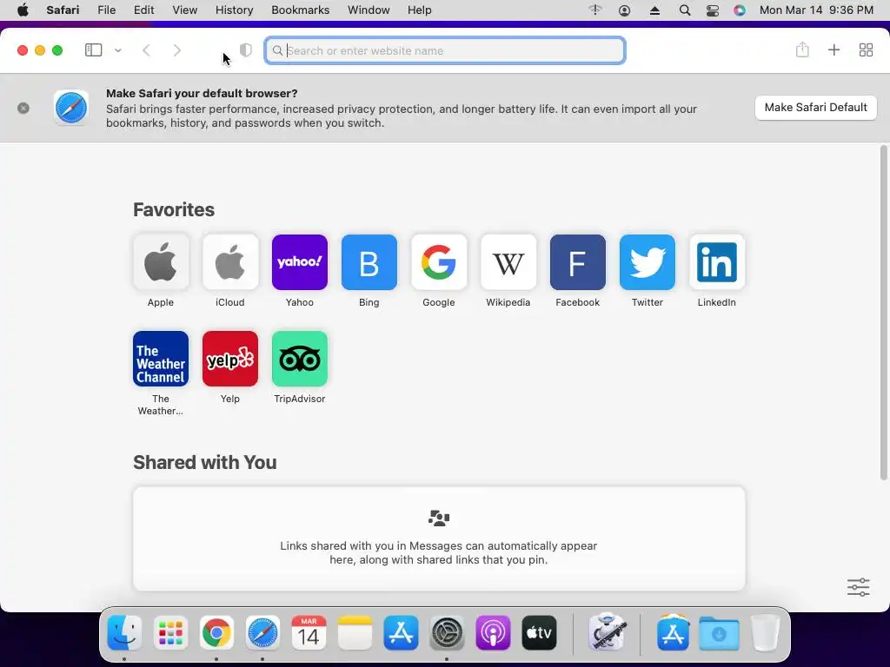Open a new tab with plus icon

(x=834, y=50)
